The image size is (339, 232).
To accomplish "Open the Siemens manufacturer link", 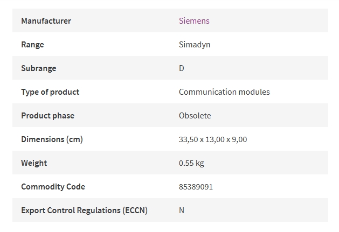I will pos(194,21).
